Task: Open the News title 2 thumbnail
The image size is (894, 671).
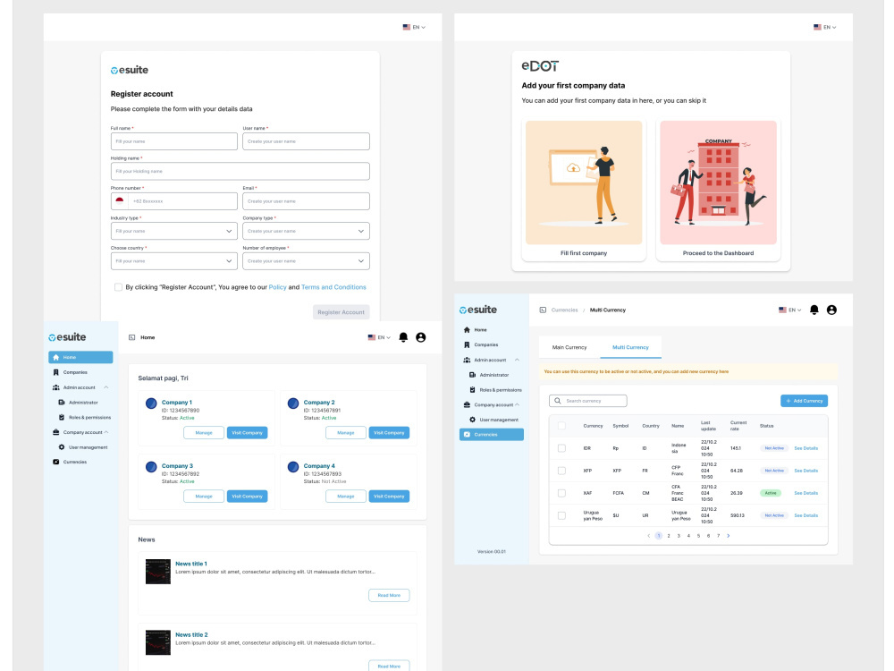Action: 158,642
